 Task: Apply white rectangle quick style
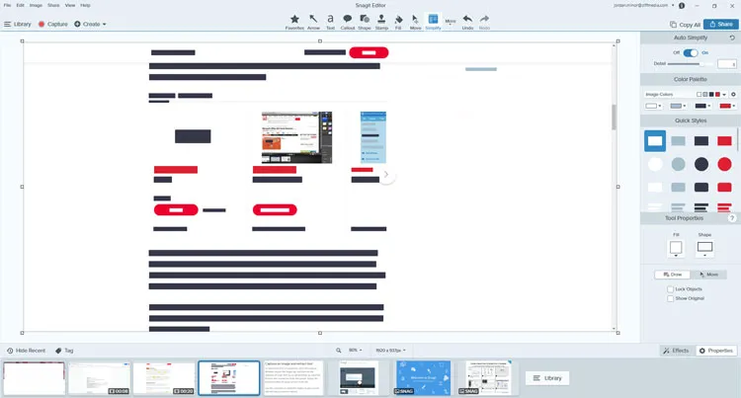(x=655, y=140)
